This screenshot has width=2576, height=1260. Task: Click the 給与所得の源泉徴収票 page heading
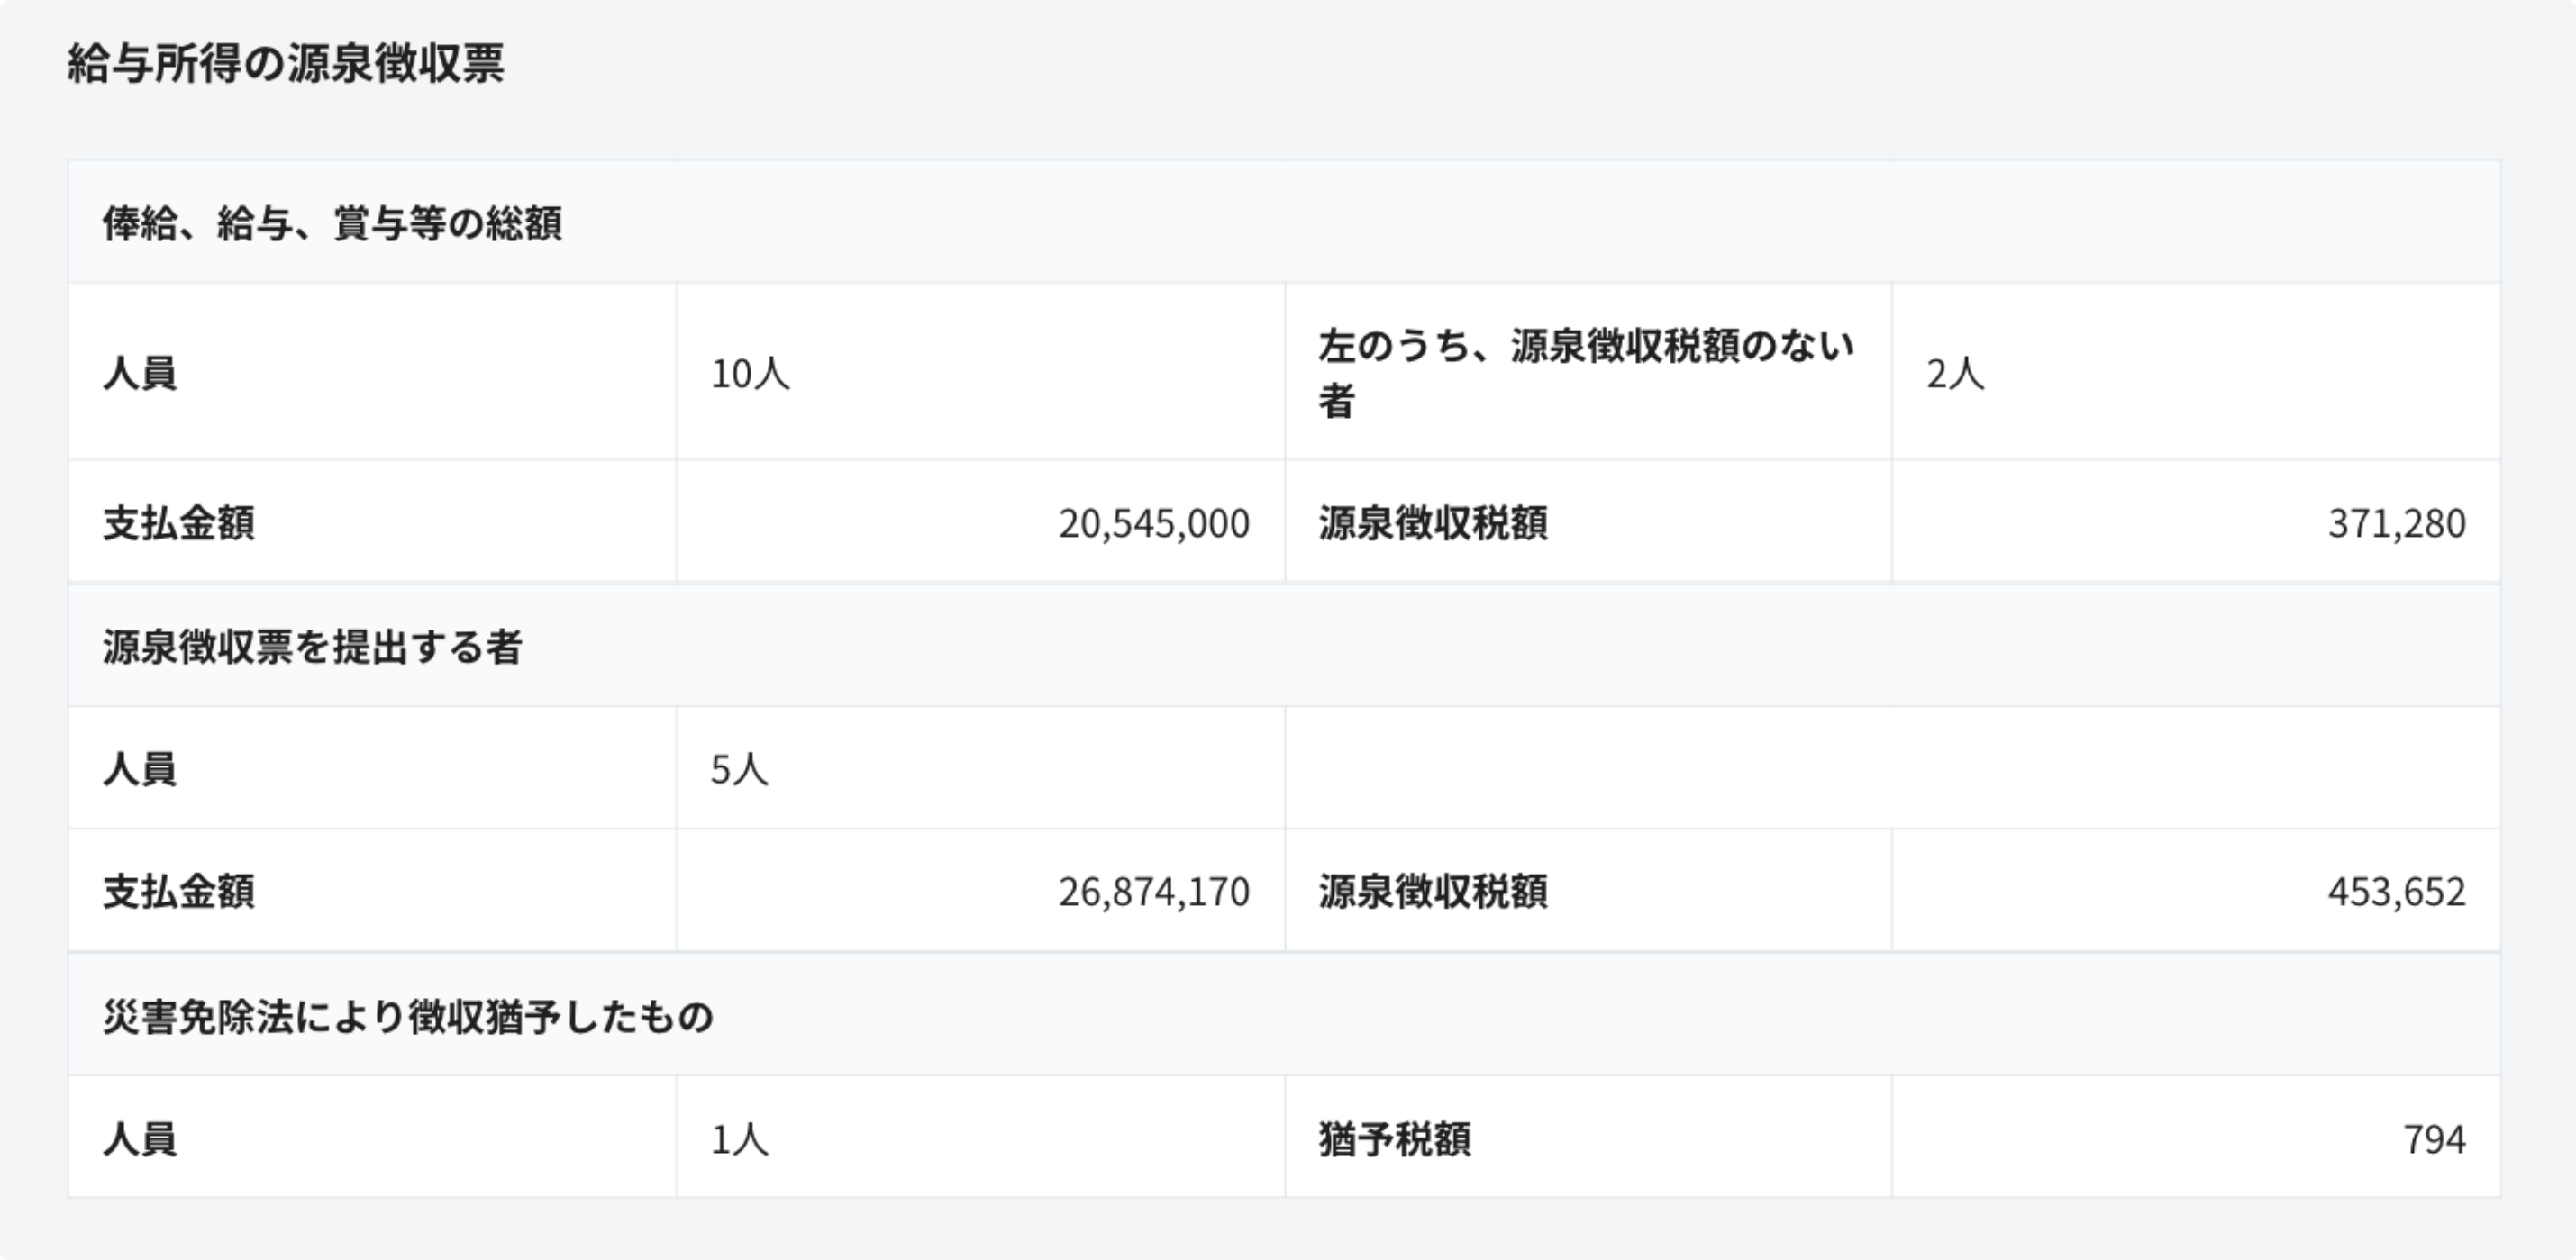coord(286,64)
